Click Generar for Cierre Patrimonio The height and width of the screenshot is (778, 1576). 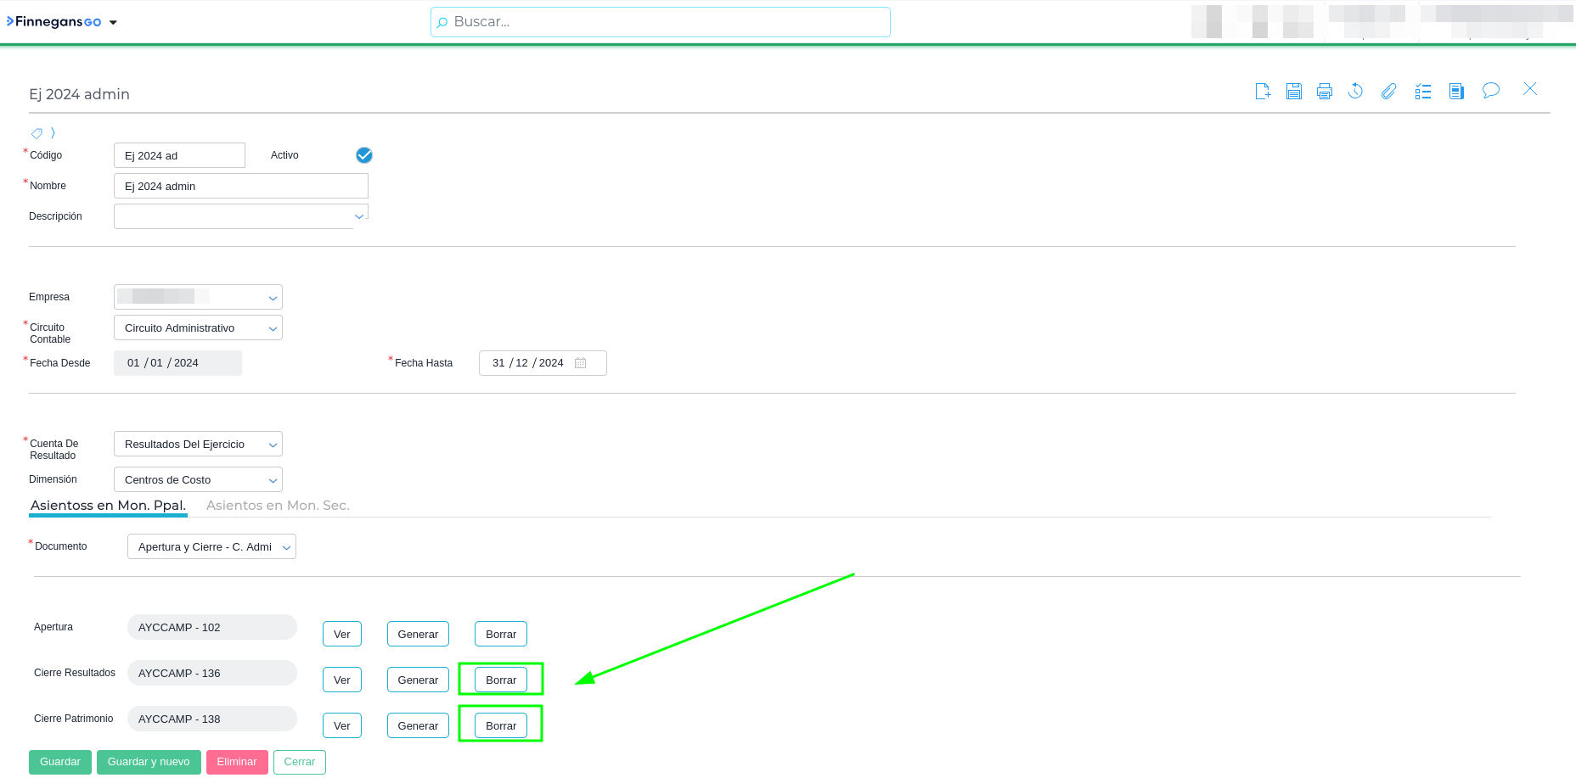point(418,725)
